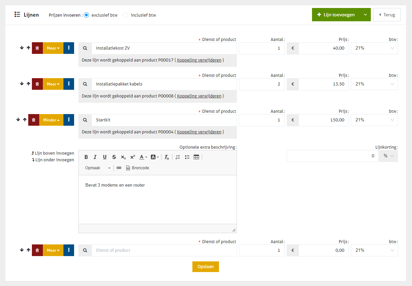Viewport: 412px width, 286px height.
Task: Insert a numbered list in the editor
Action: click(178, 157)
